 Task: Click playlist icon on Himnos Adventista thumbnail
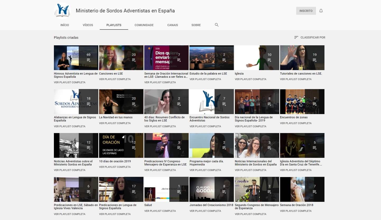point(89,60)
